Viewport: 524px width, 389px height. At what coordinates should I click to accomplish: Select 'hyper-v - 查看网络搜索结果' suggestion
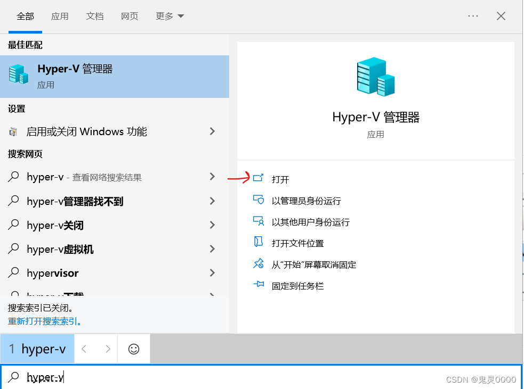[115, 177]
